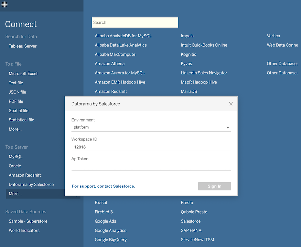Select Amazon Aurora for MySQL connector
The width and height of the screenshot is (301, 247).
click(120, 73)
